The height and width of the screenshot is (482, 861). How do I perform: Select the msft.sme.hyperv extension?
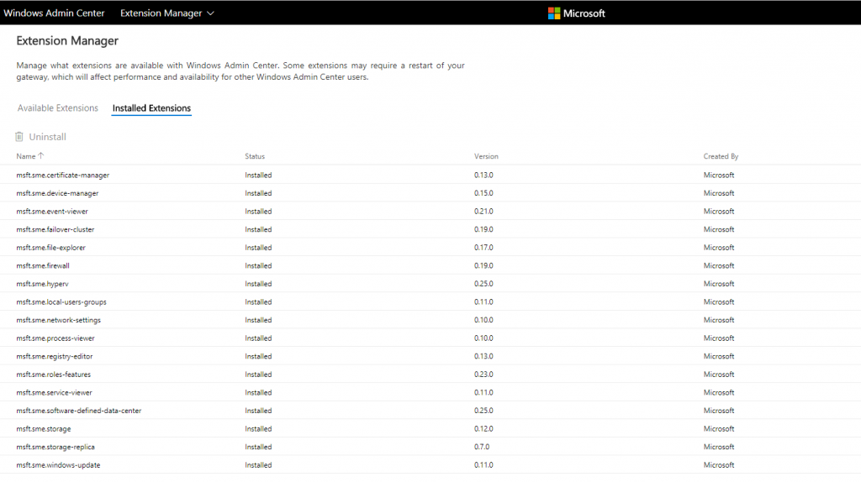[x=42, y=284]
